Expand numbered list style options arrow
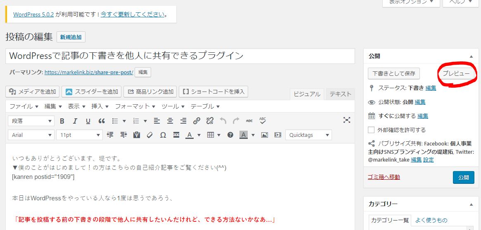The image size is (481, 230). (x=145, y=121)
